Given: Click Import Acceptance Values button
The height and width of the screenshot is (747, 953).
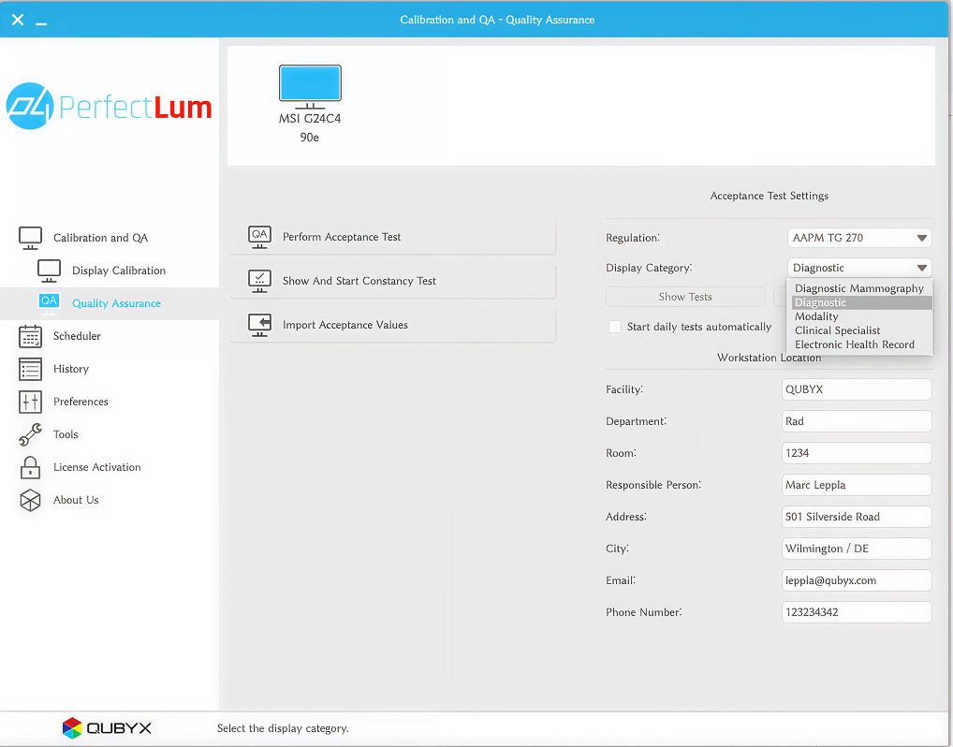Looking at the screenshot, I should [x=393, y=325].
